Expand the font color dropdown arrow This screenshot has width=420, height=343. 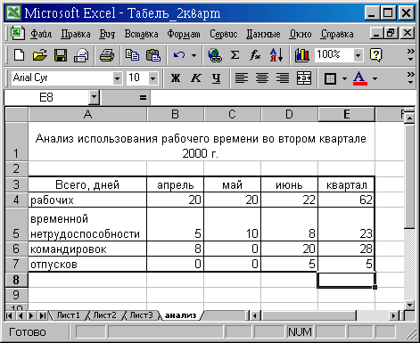[375, 78]
